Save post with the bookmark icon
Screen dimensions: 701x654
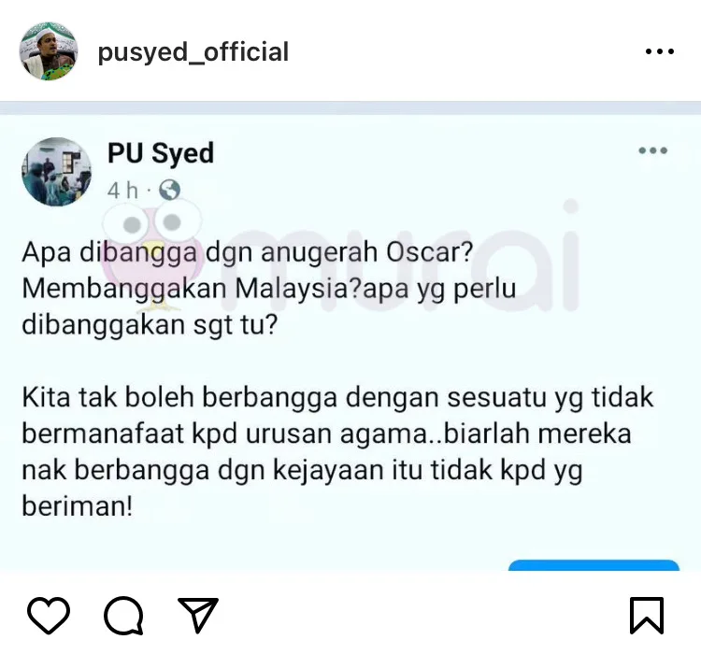pos(647,616)
